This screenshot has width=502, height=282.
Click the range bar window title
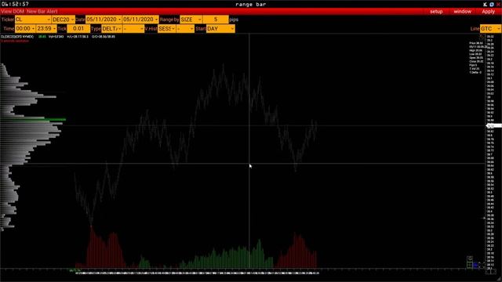(251, 4)
